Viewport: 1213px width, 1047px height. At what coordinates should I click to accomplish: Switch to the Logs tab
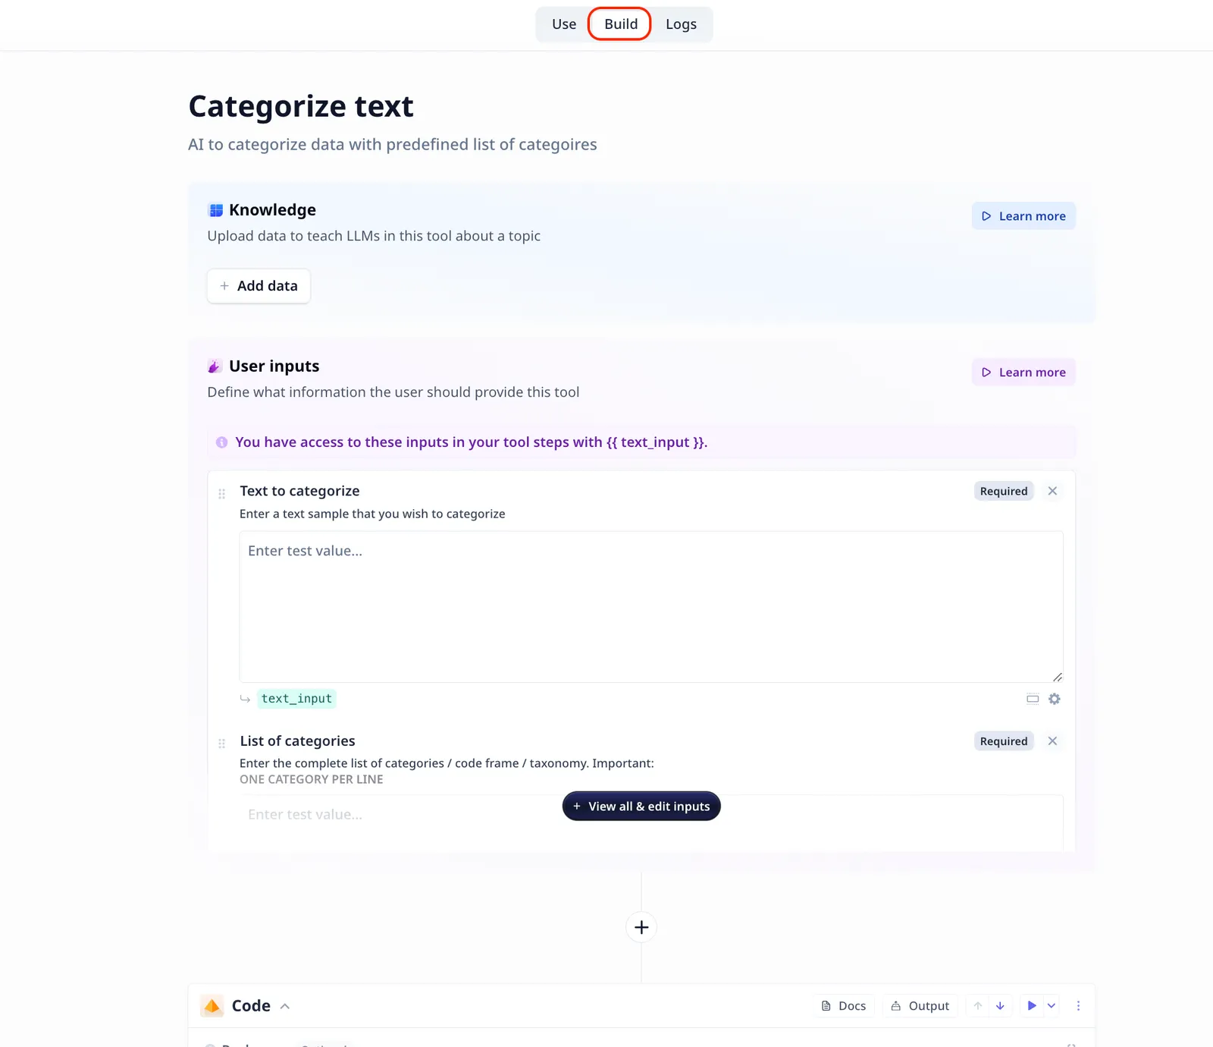pyautogui.click(x=681, y=24)
